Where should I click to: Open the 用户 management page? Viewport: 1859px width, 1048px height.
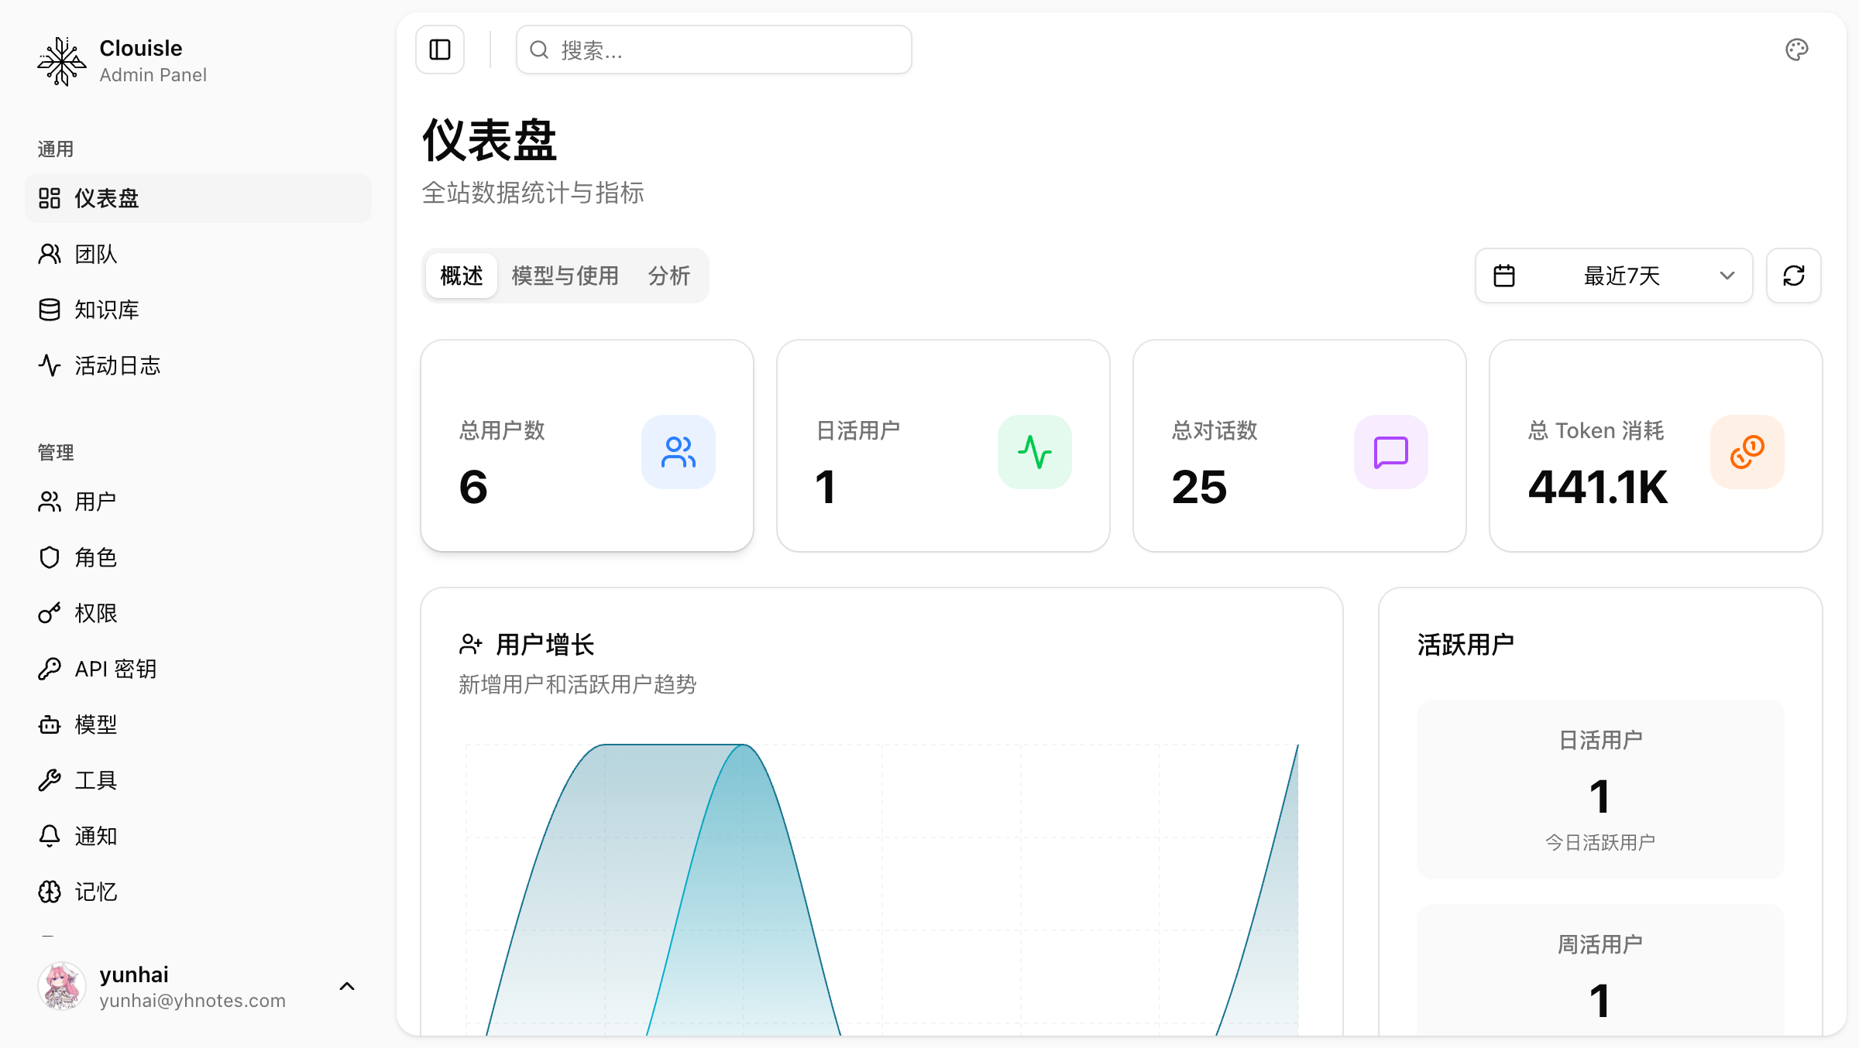[x=94, y=501]
